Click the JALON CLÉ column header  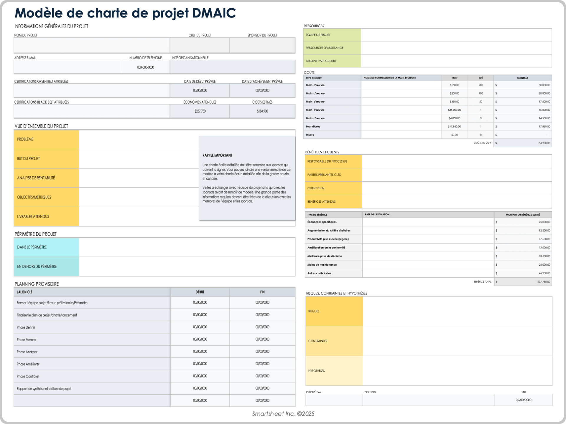[92, 292]
